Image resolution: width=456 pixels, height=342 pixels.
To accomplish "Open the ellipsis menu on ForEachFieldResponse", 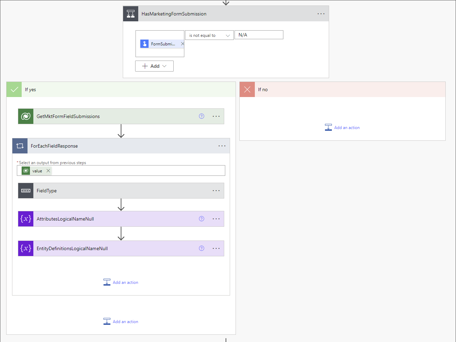I will tap(222, 146).
